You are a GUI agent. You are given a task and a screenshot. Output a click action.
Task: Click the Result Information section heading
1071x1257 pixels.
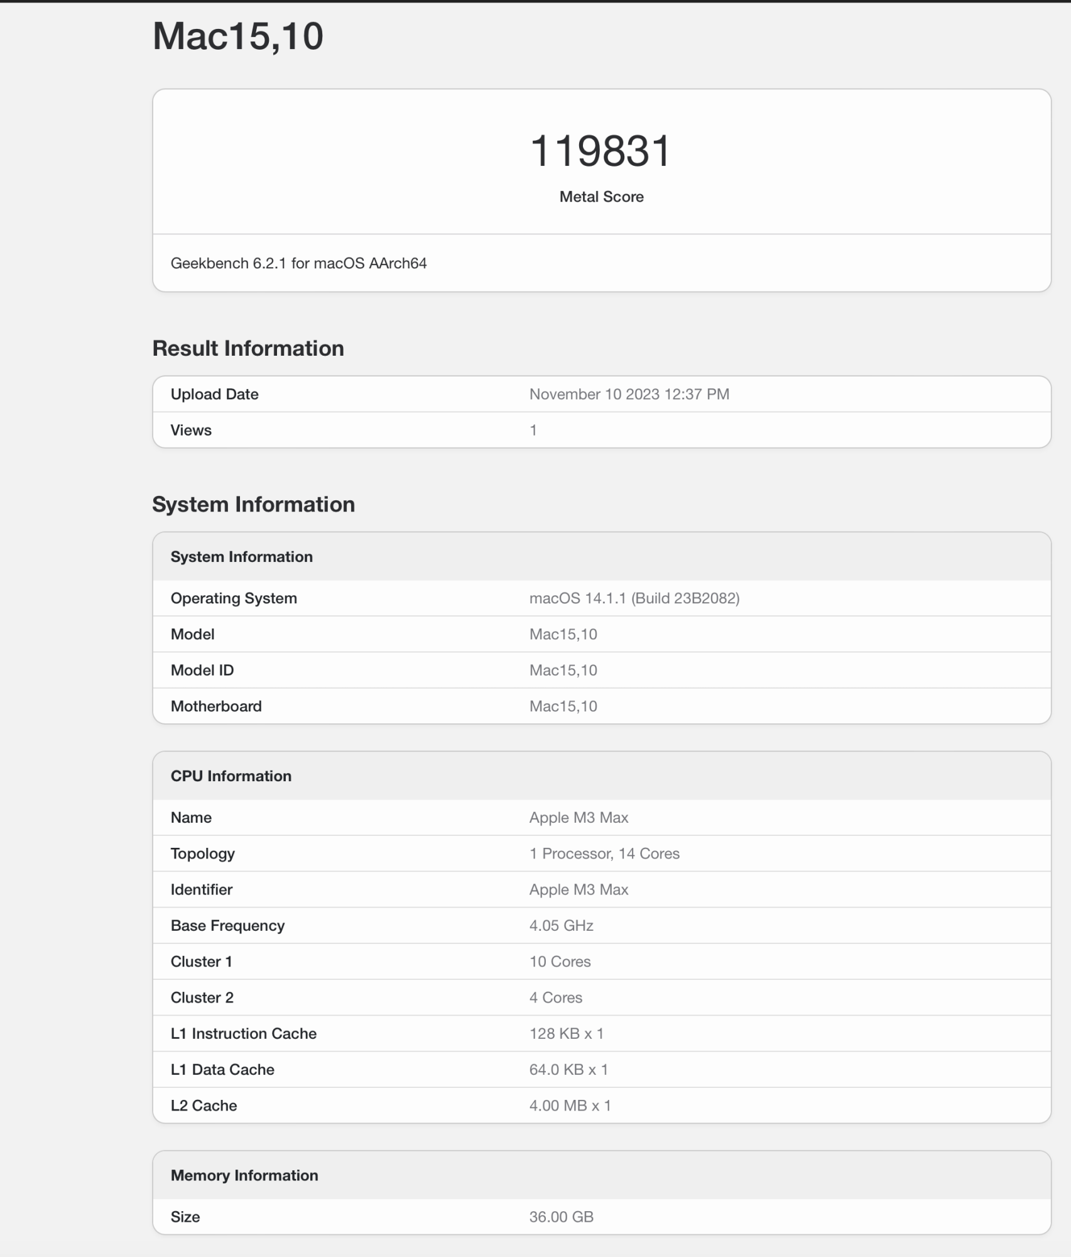coord(248,348)
